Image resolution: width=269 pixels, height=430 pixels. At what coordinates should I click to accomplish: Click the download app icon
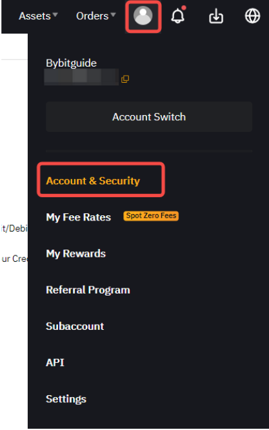tap(216, 16)
